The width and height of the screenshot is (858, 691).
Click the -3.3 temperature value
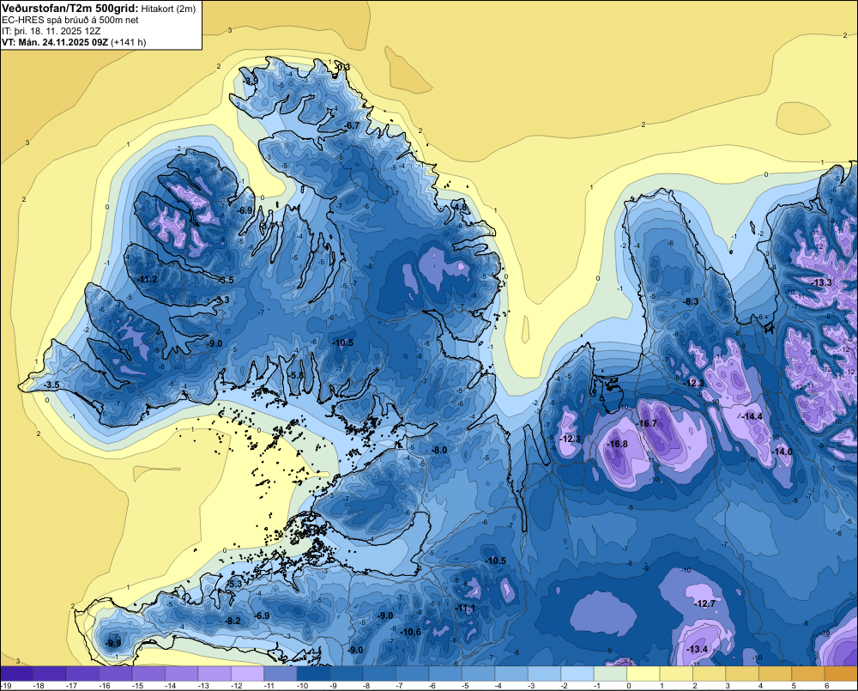(222, 300)
